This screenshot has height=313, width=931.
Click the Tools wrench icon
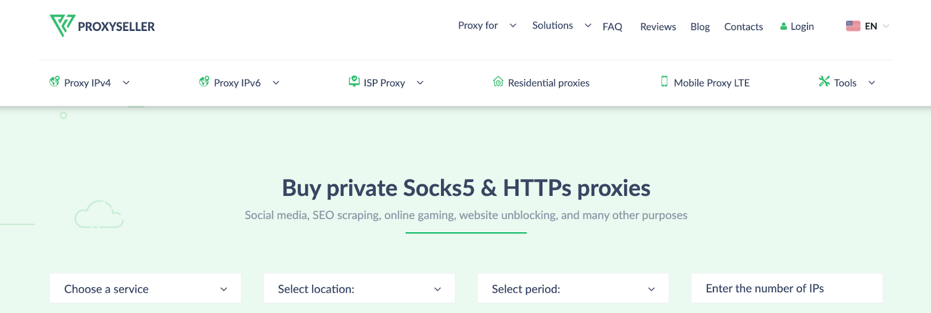pos(824,81)
